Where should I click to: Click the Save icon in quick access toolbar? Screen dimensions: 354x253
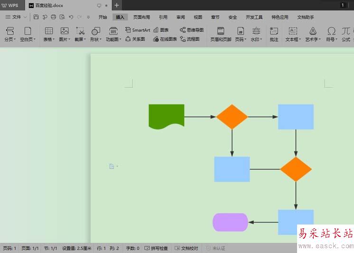click(36, 17)
